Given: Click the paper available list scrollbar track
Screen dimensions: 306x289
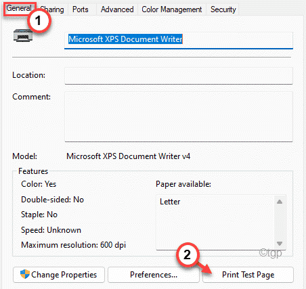Looking at the screenshot, I should point(280,223).
